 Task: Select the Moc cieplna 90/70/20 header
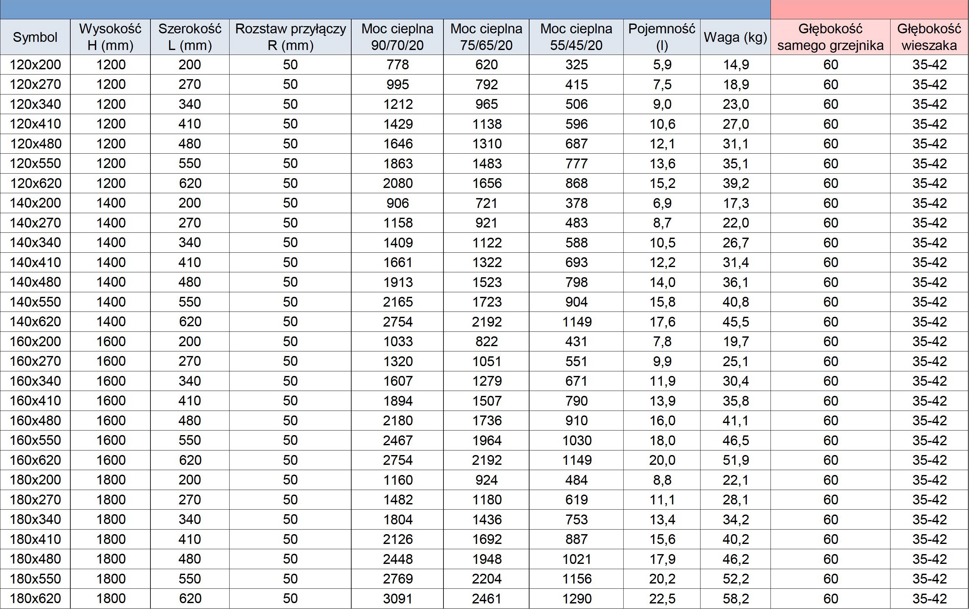coord(397,37)
